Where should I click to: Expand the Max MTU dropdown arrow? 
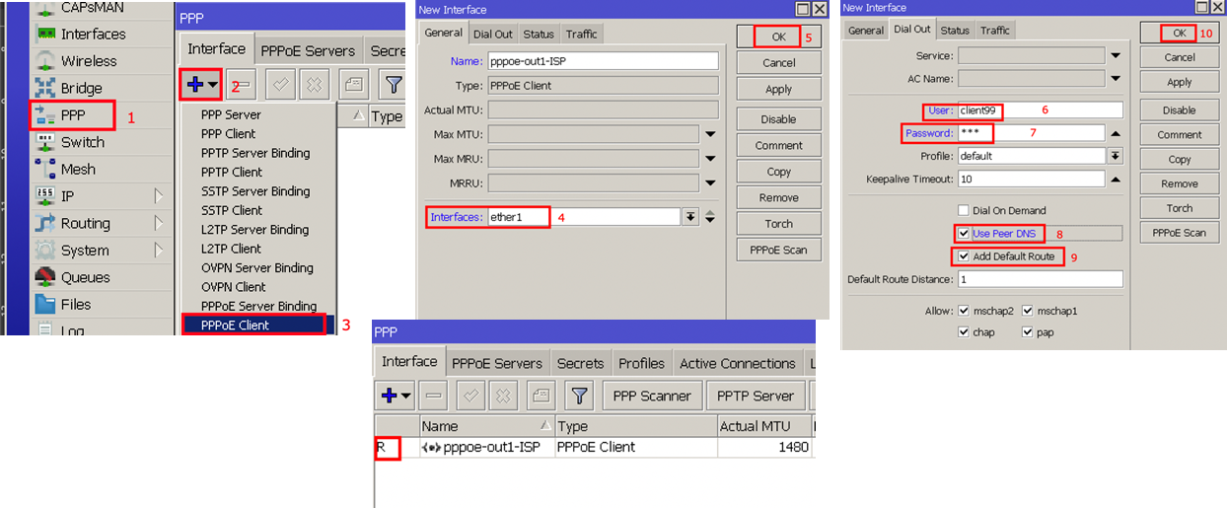click(x=710, y=134)
